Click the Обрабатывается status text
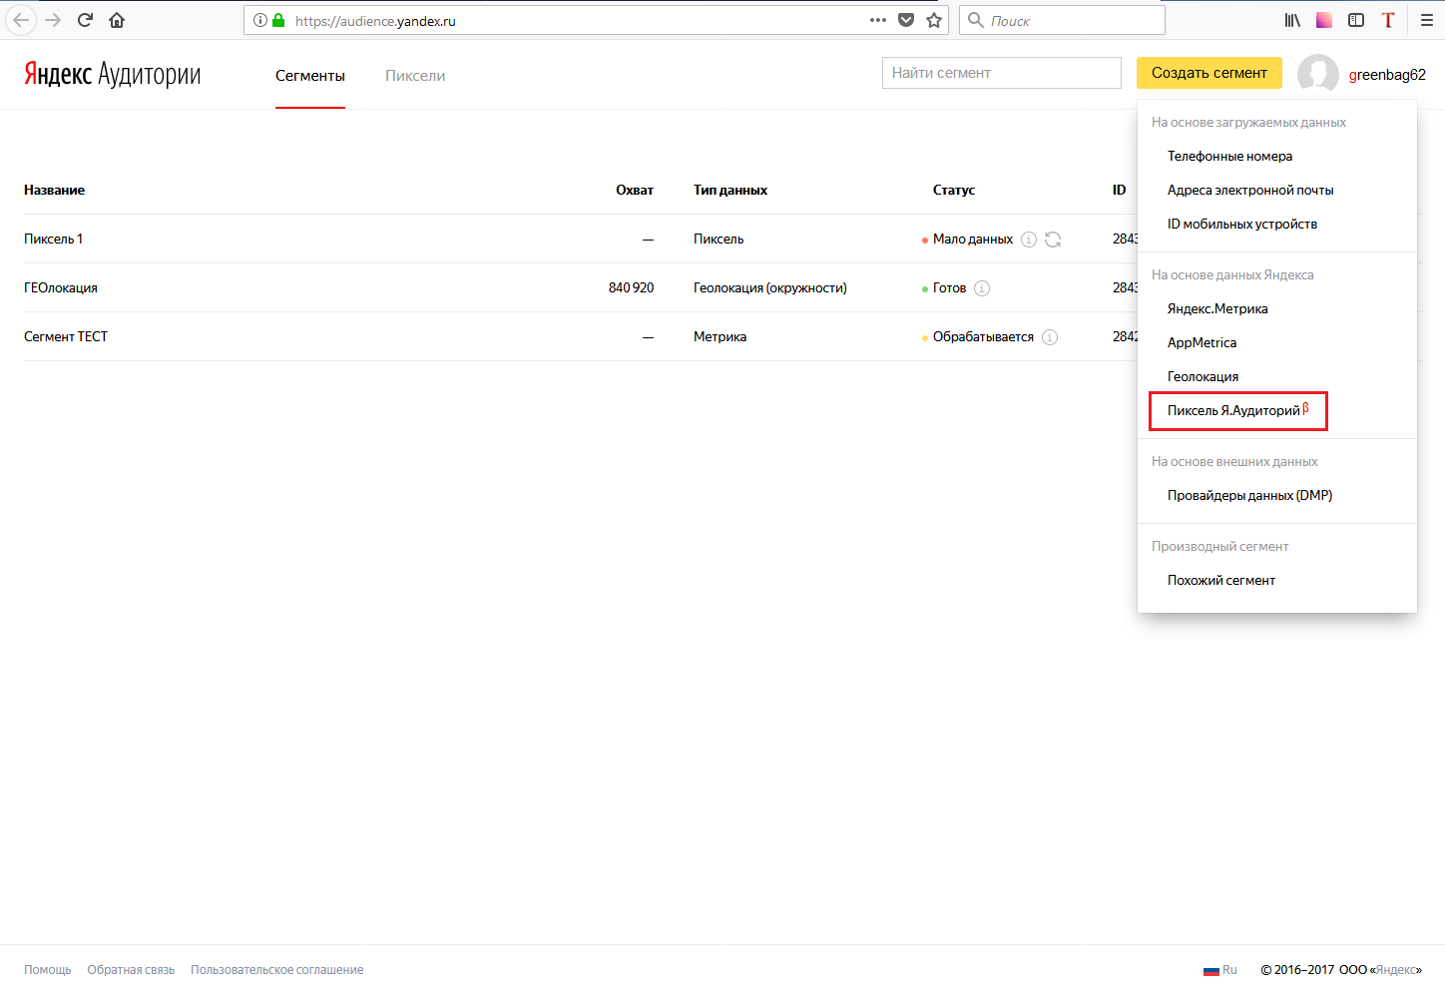This screenshot has width=1445, height=993. coord(983,336)
